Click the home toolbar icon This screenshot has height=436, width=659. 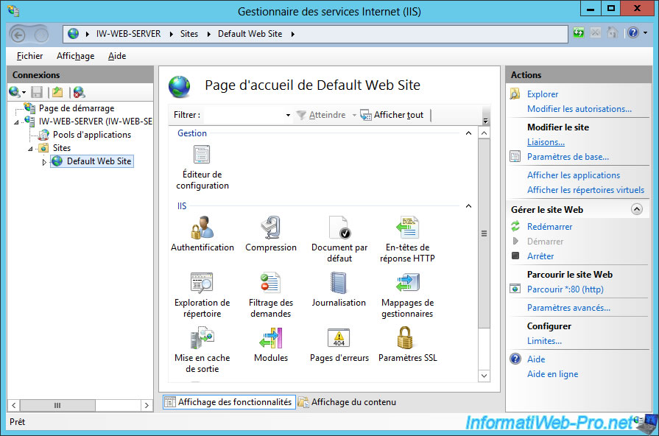pyautogui.click(x=613, y=33)
